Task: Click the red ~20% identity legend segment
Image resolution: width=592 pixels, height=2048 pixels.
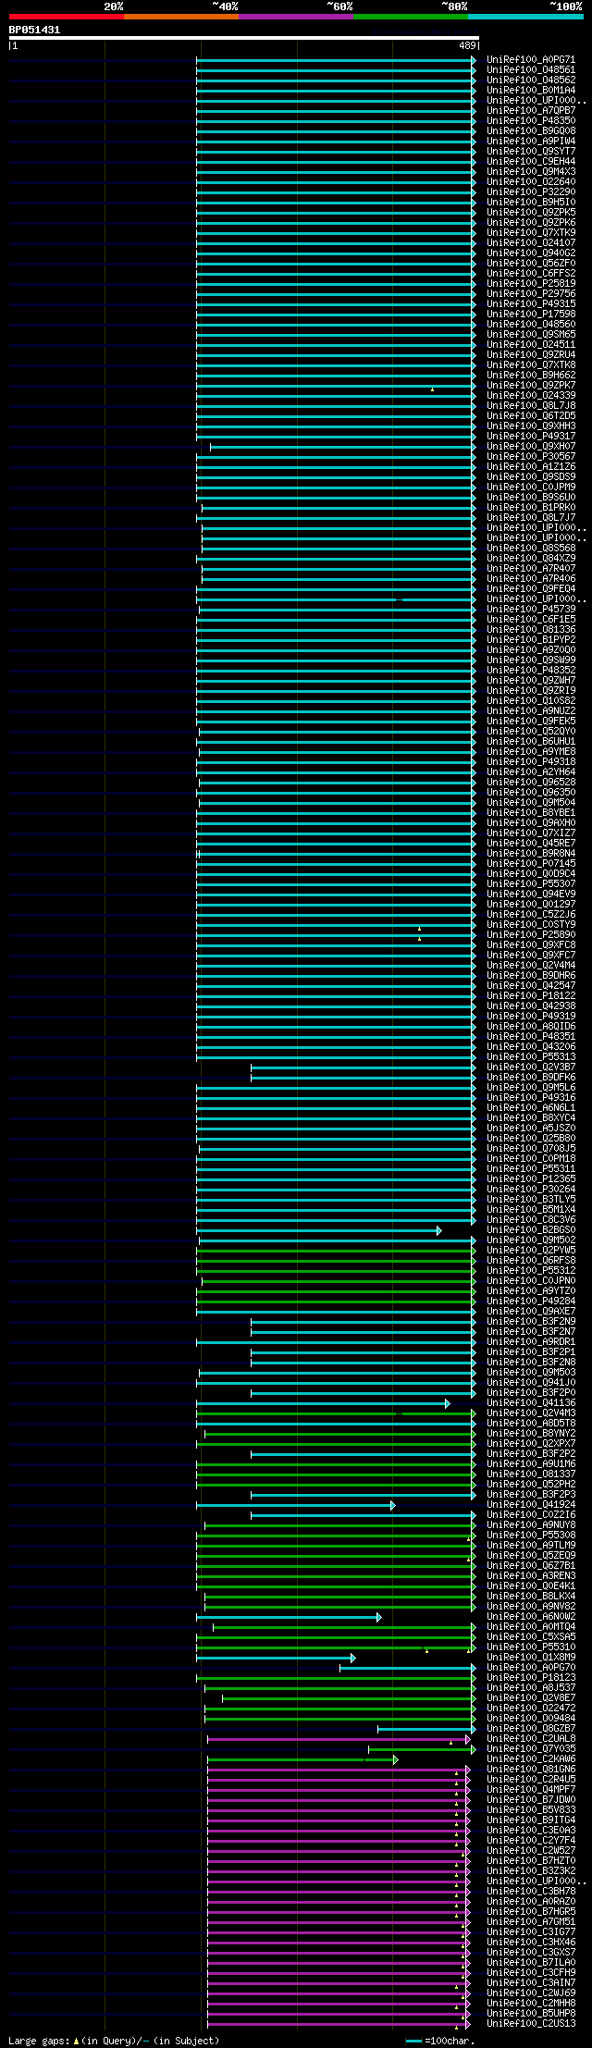Action: click(x=66, y=17)
